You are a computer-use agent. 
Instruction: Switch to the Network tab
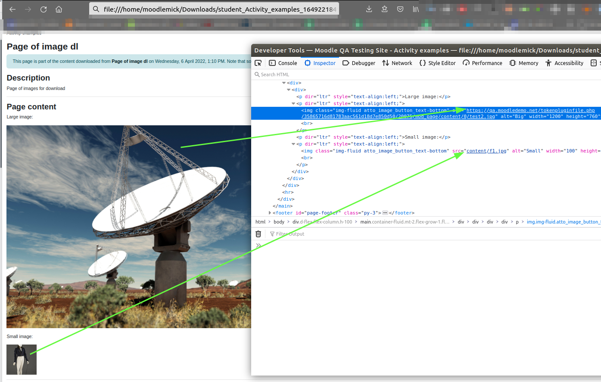tap(397, 63)
